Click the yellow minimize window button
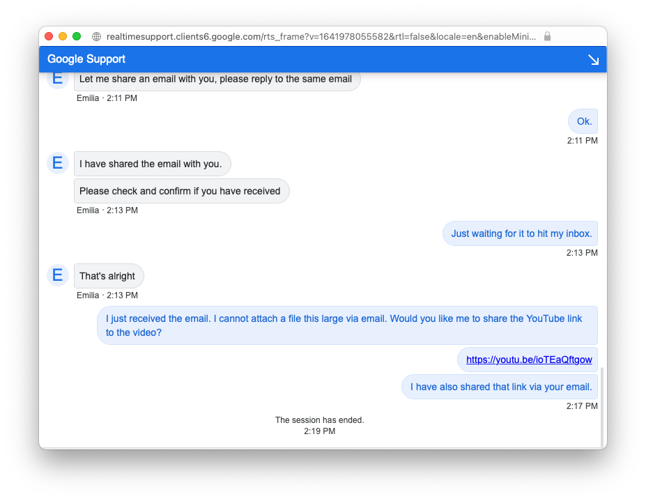 pyautogui.click(x=63, y=36)
